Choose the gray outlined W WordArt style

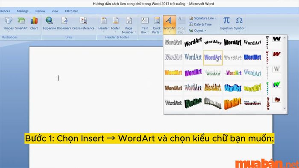coord(276,69)
